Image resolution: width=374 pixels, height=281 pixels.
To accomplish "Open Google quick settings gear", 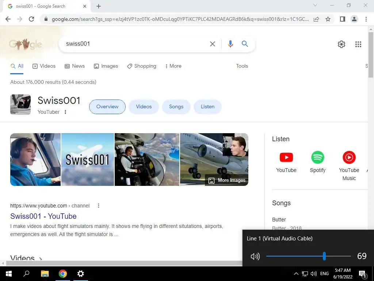I will pos(341,44).
